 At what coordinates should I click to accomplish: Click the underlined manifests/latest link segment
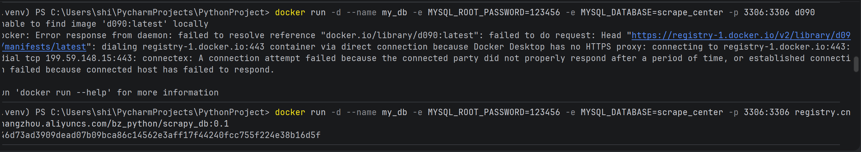45,47
